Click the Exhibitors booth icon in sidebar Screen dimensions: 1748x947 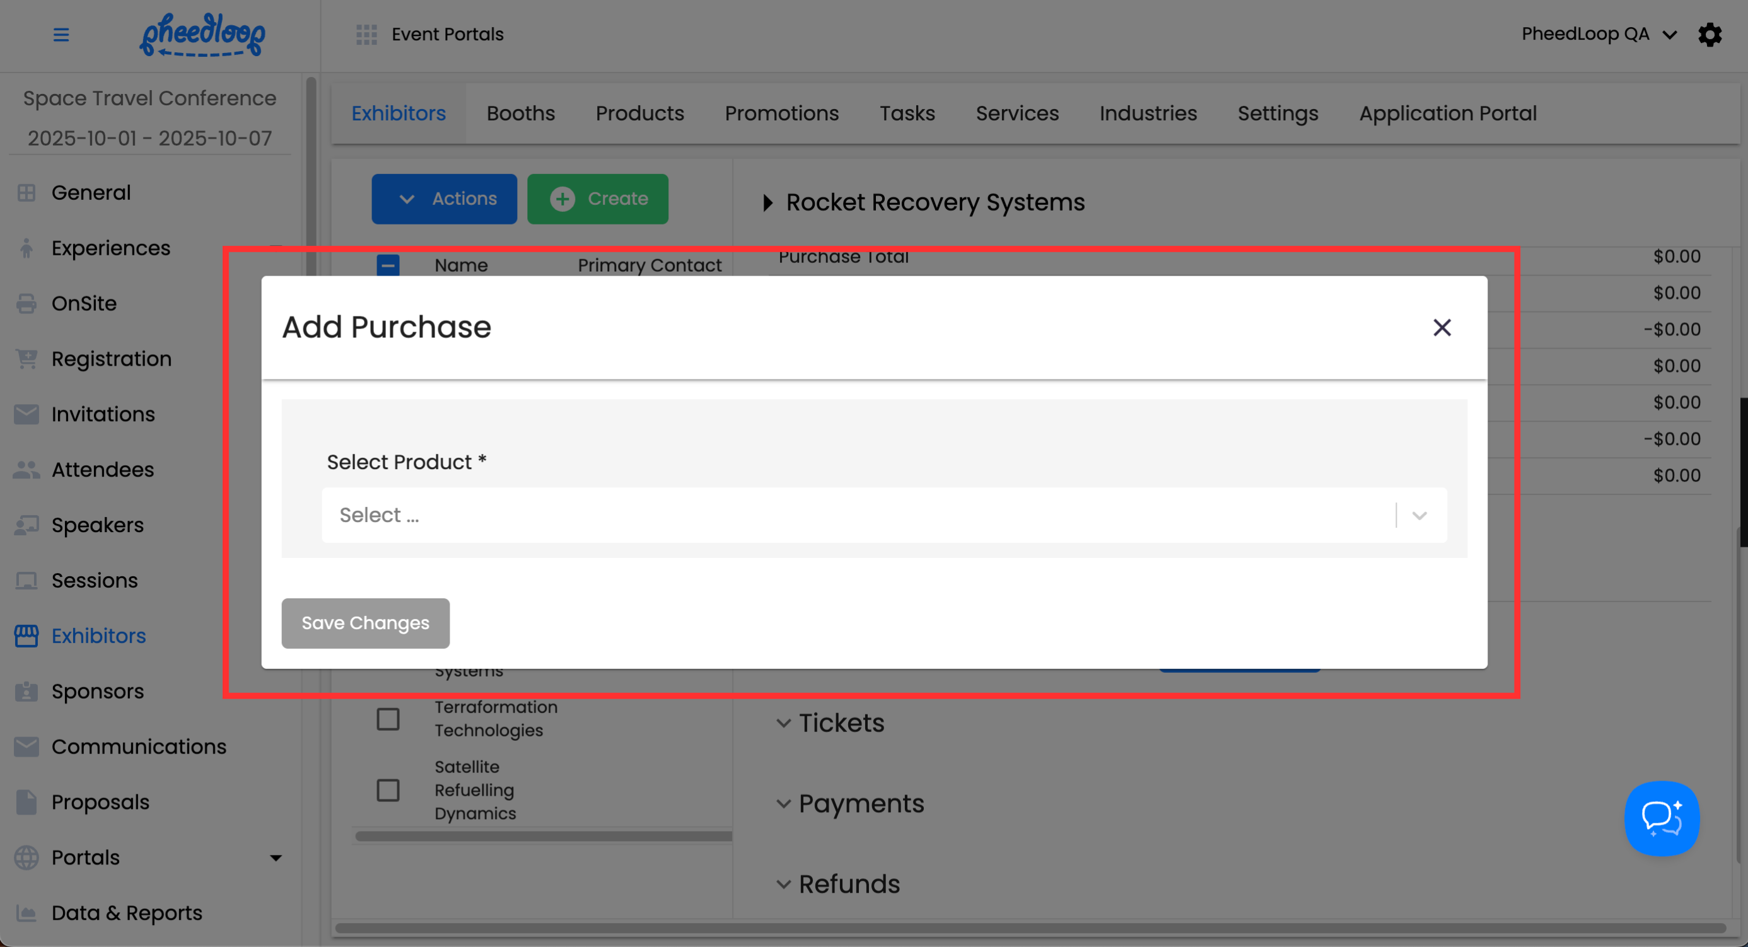pyautogui.click(x=26, y=636)
